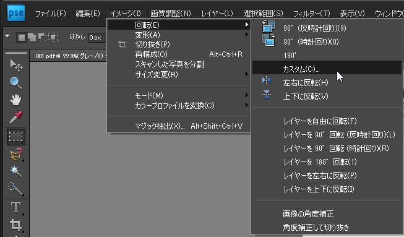The height and width of the screenshot is (237, 404).
Task: Click the crop icon beside 切り抜き(P)
Action: (x=122, y=45)
